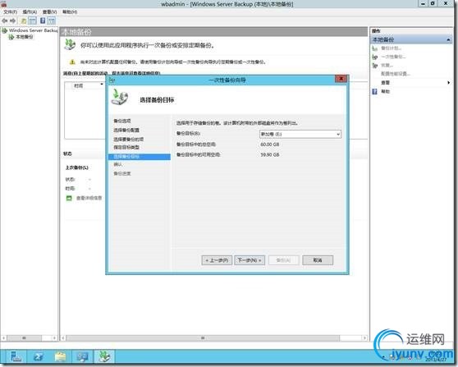Click the highlighted 选择备份目标 wizard step

[140, 157]
